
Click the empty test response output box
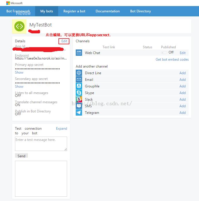coord(41,179)
